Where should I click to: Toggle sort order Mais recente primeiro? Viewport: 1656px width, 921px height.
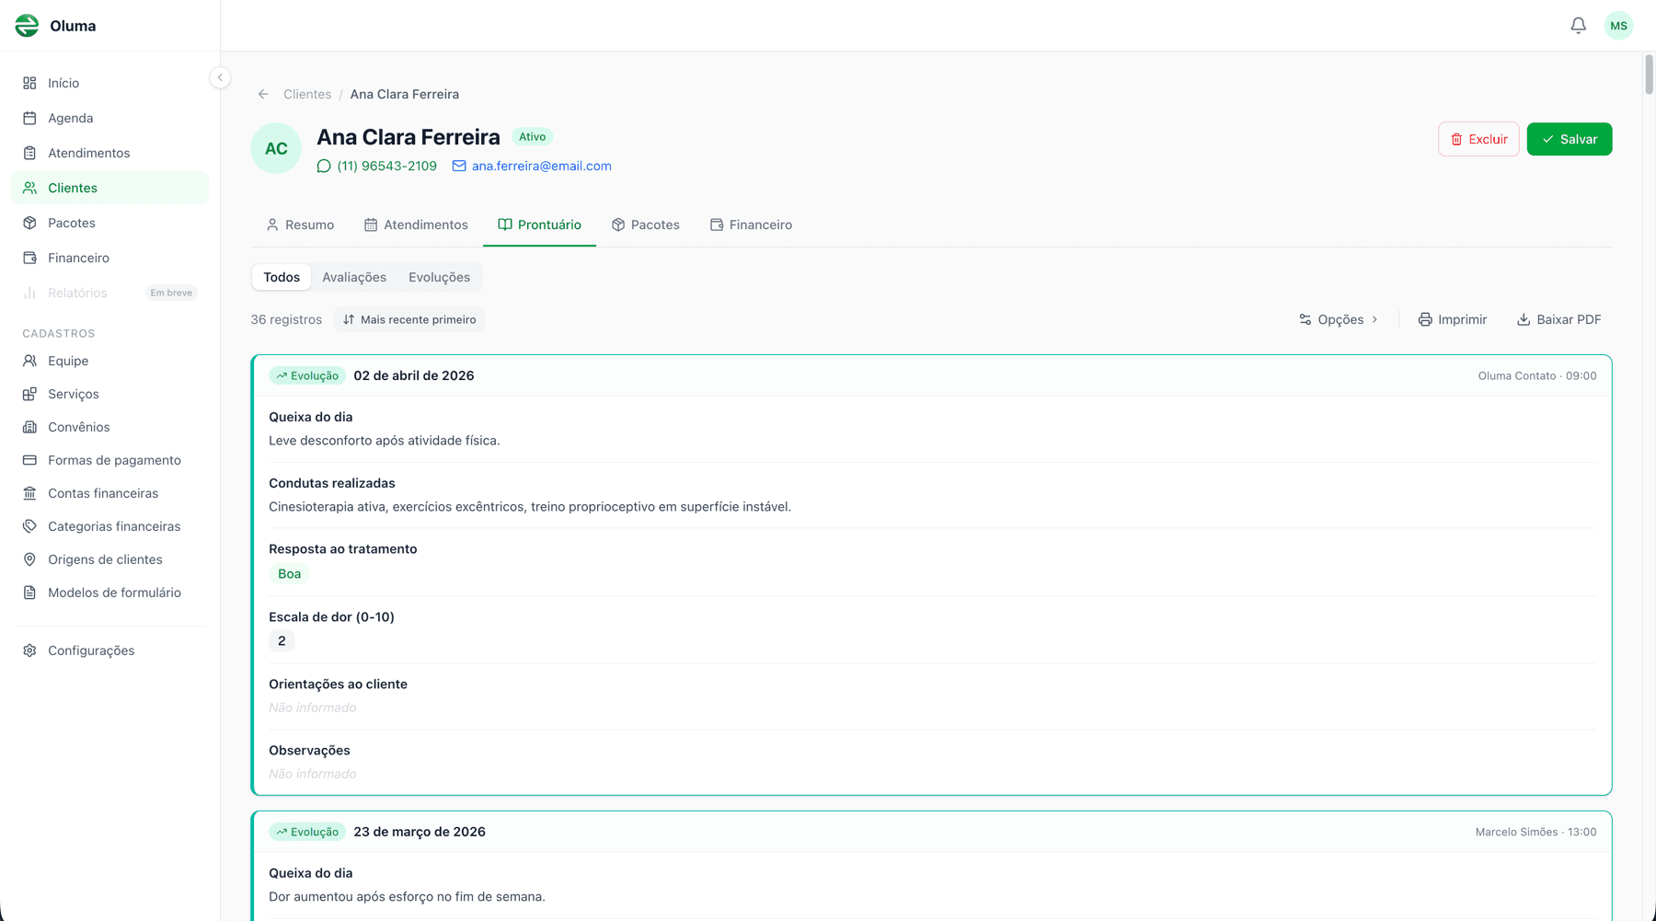pos(409,319)
